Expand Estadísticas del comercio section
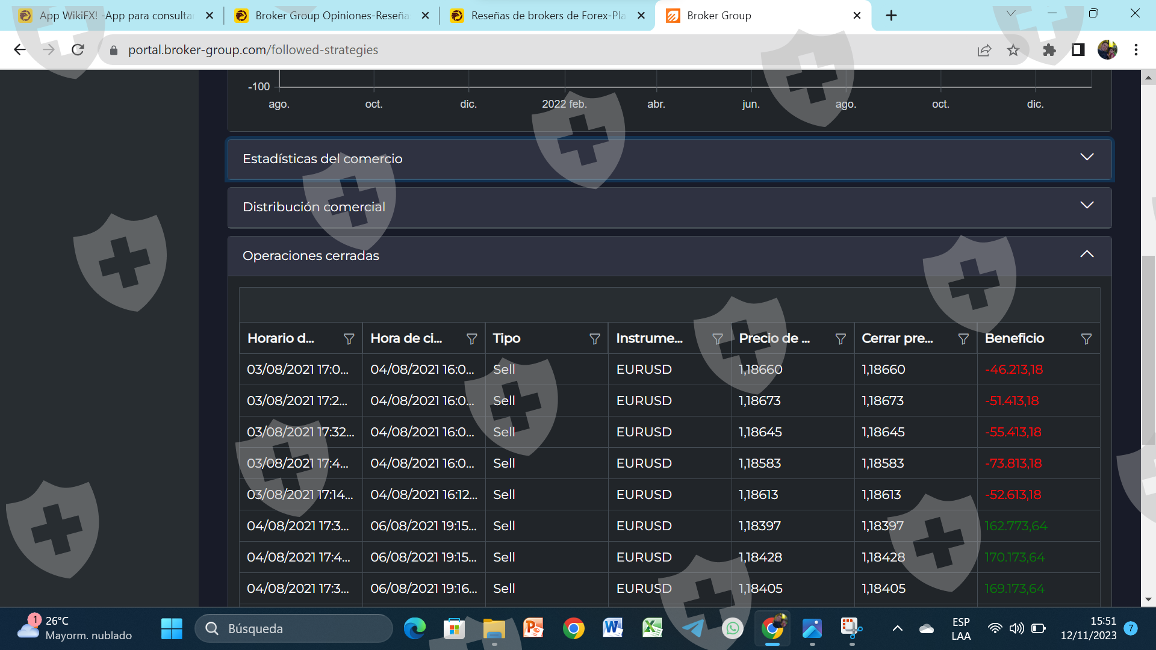The width and height of the screenshot is (1156, 650). point(1086,157)
